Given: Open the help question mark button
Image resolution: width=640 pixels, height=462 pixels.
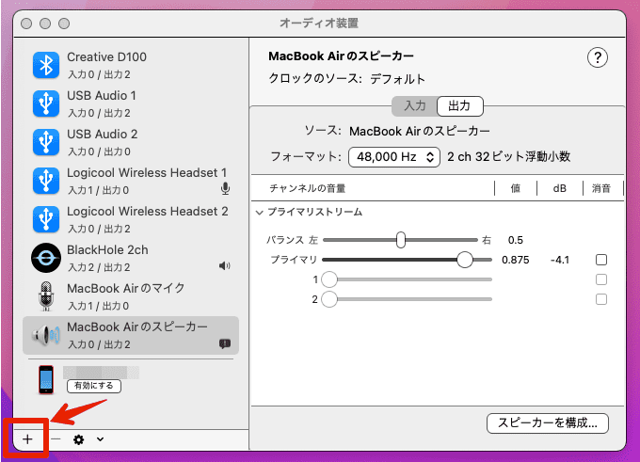Looking at the screenshot, I should [597, 58].
